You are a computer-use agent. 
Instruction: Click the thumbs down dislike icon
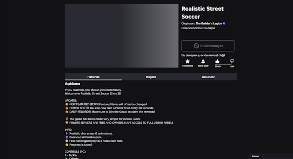[232, 61]
